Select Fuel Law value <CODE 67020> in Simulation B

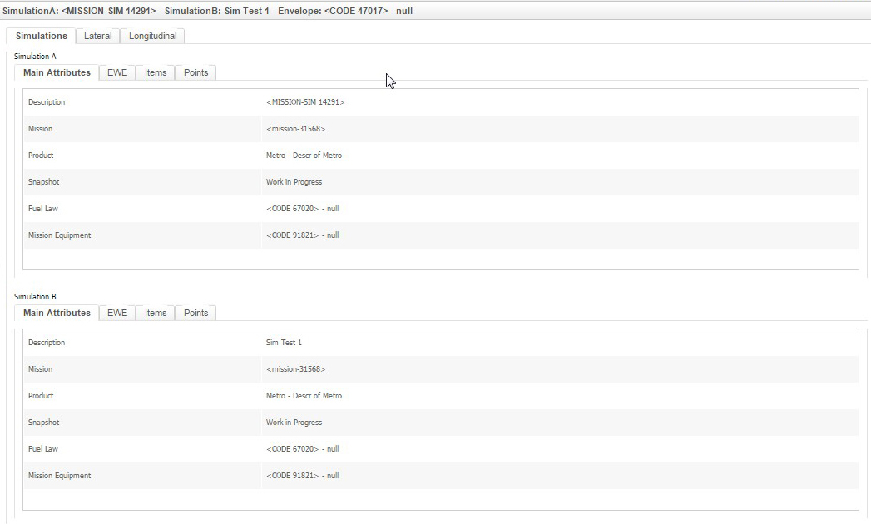coord(302,449)
